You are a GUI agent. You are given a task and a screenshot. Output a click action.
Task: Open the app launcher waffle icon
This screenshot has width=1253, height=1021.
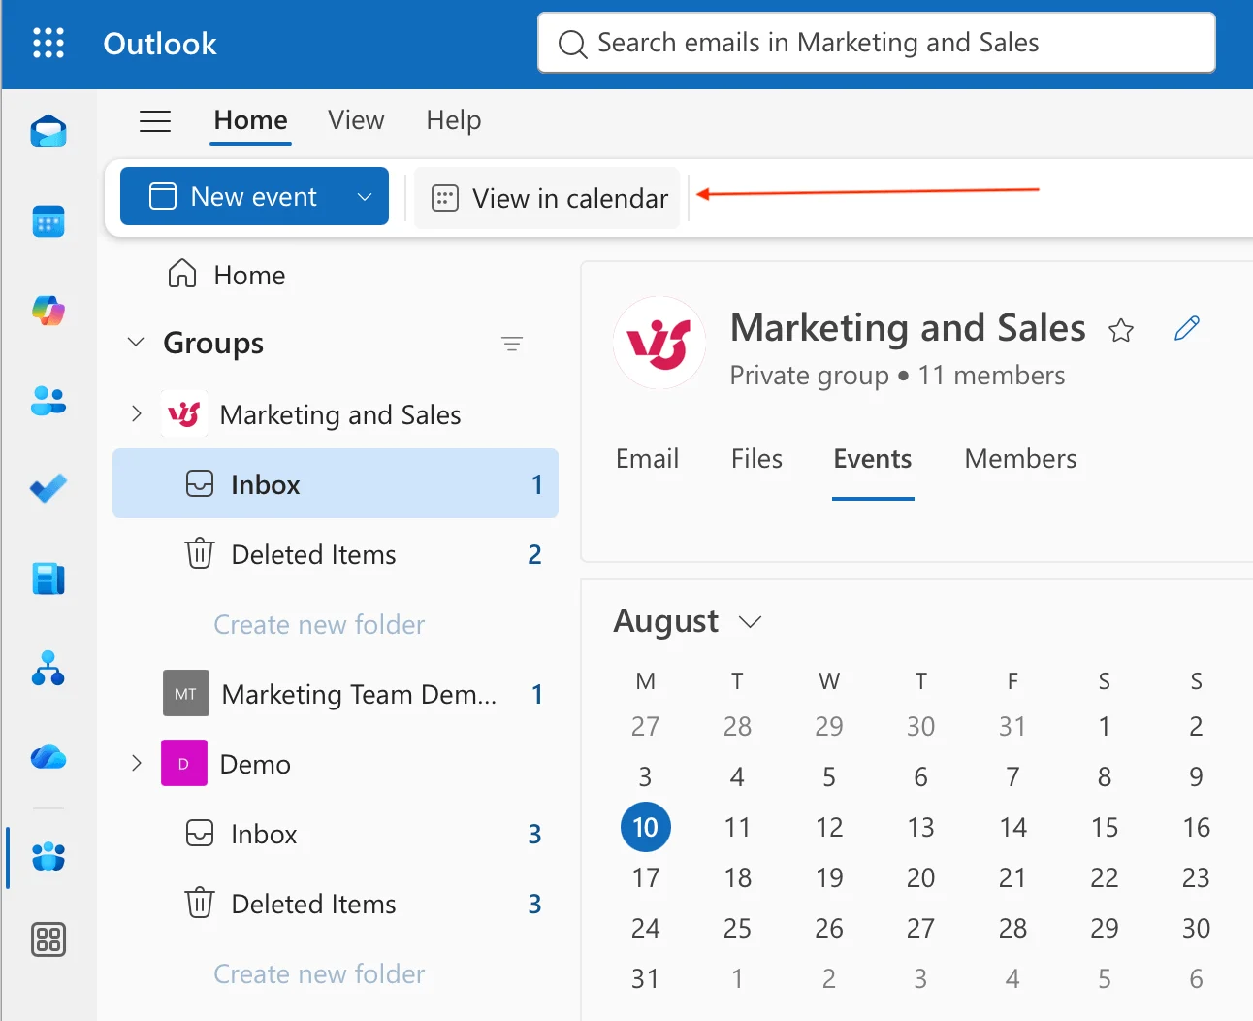click(x=48, y=43)
